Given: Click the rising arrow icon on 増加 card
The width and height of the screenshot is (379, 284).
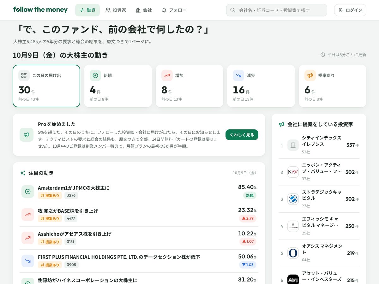Looking at the screenshot, I should click(167, 75).
